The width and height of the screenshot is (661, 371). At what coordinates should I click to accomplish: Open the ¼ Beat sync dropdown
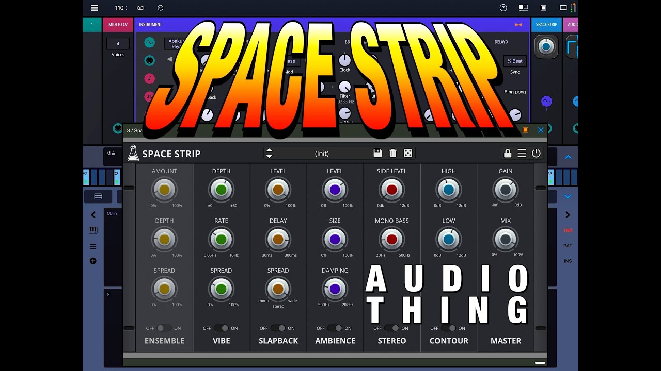click(x=515, y=61)
